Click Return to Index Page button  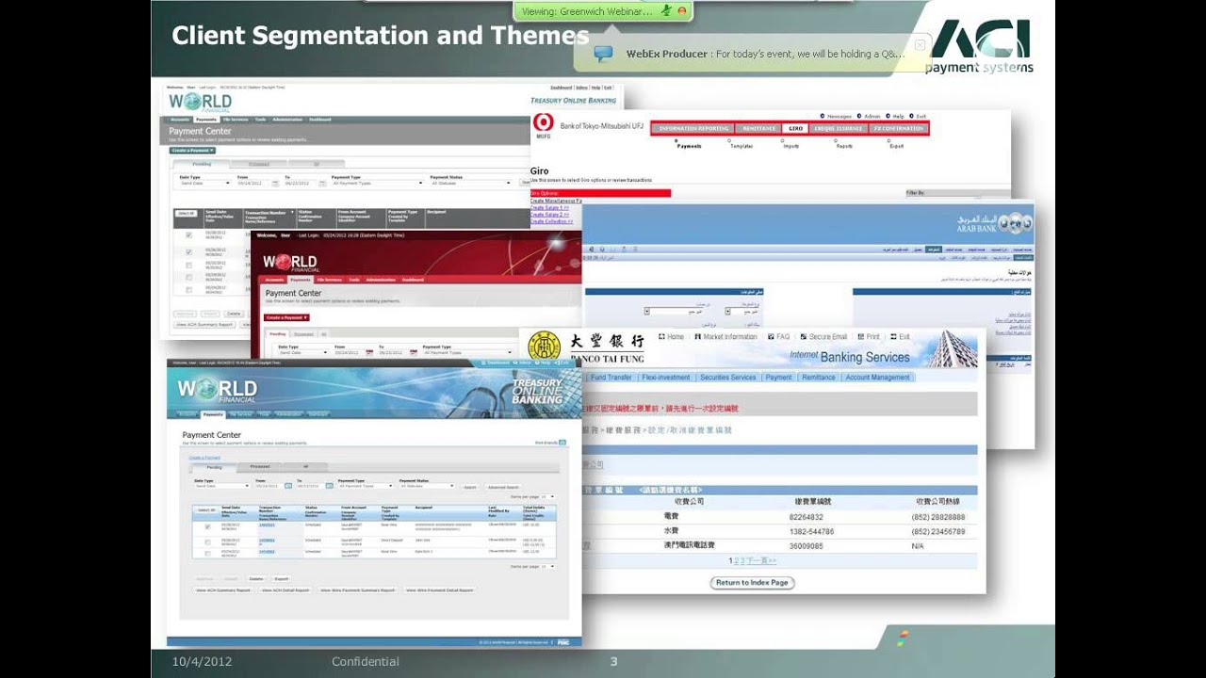(752, 583)
